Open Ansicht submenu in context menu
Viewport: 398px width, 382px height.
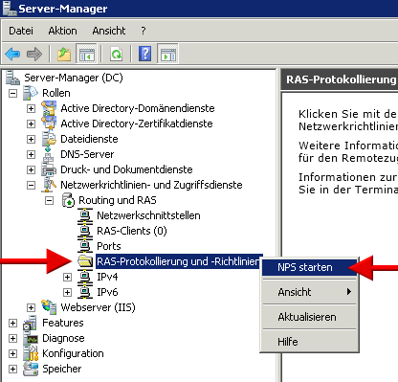309,292
